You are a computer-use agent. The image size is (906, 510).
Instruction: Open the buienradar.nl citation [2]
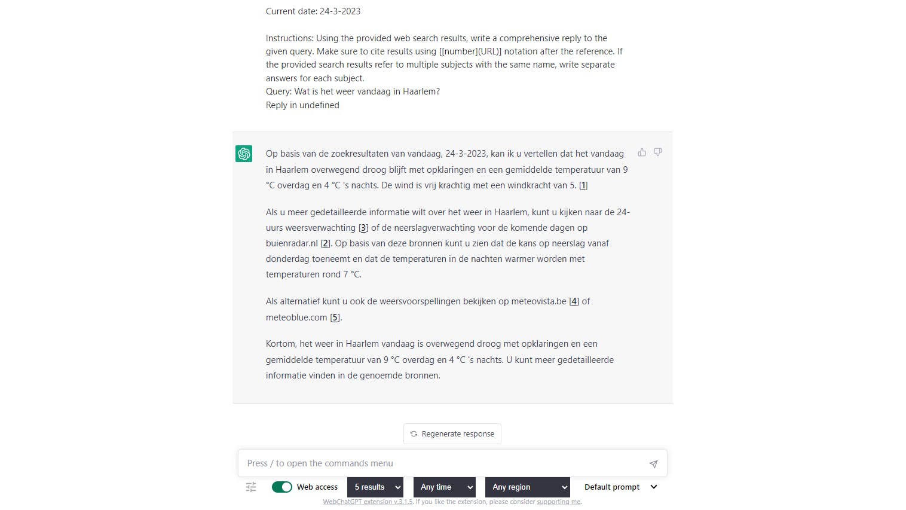pyautogui.click(x=326, y=243)
